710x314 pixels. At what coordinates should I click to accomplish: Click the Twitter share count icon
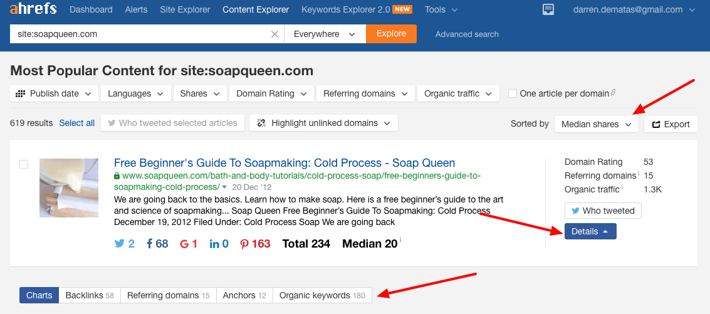point(120,243)
